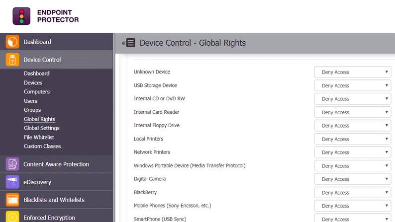Open the main Dashboard menu item

56,42
